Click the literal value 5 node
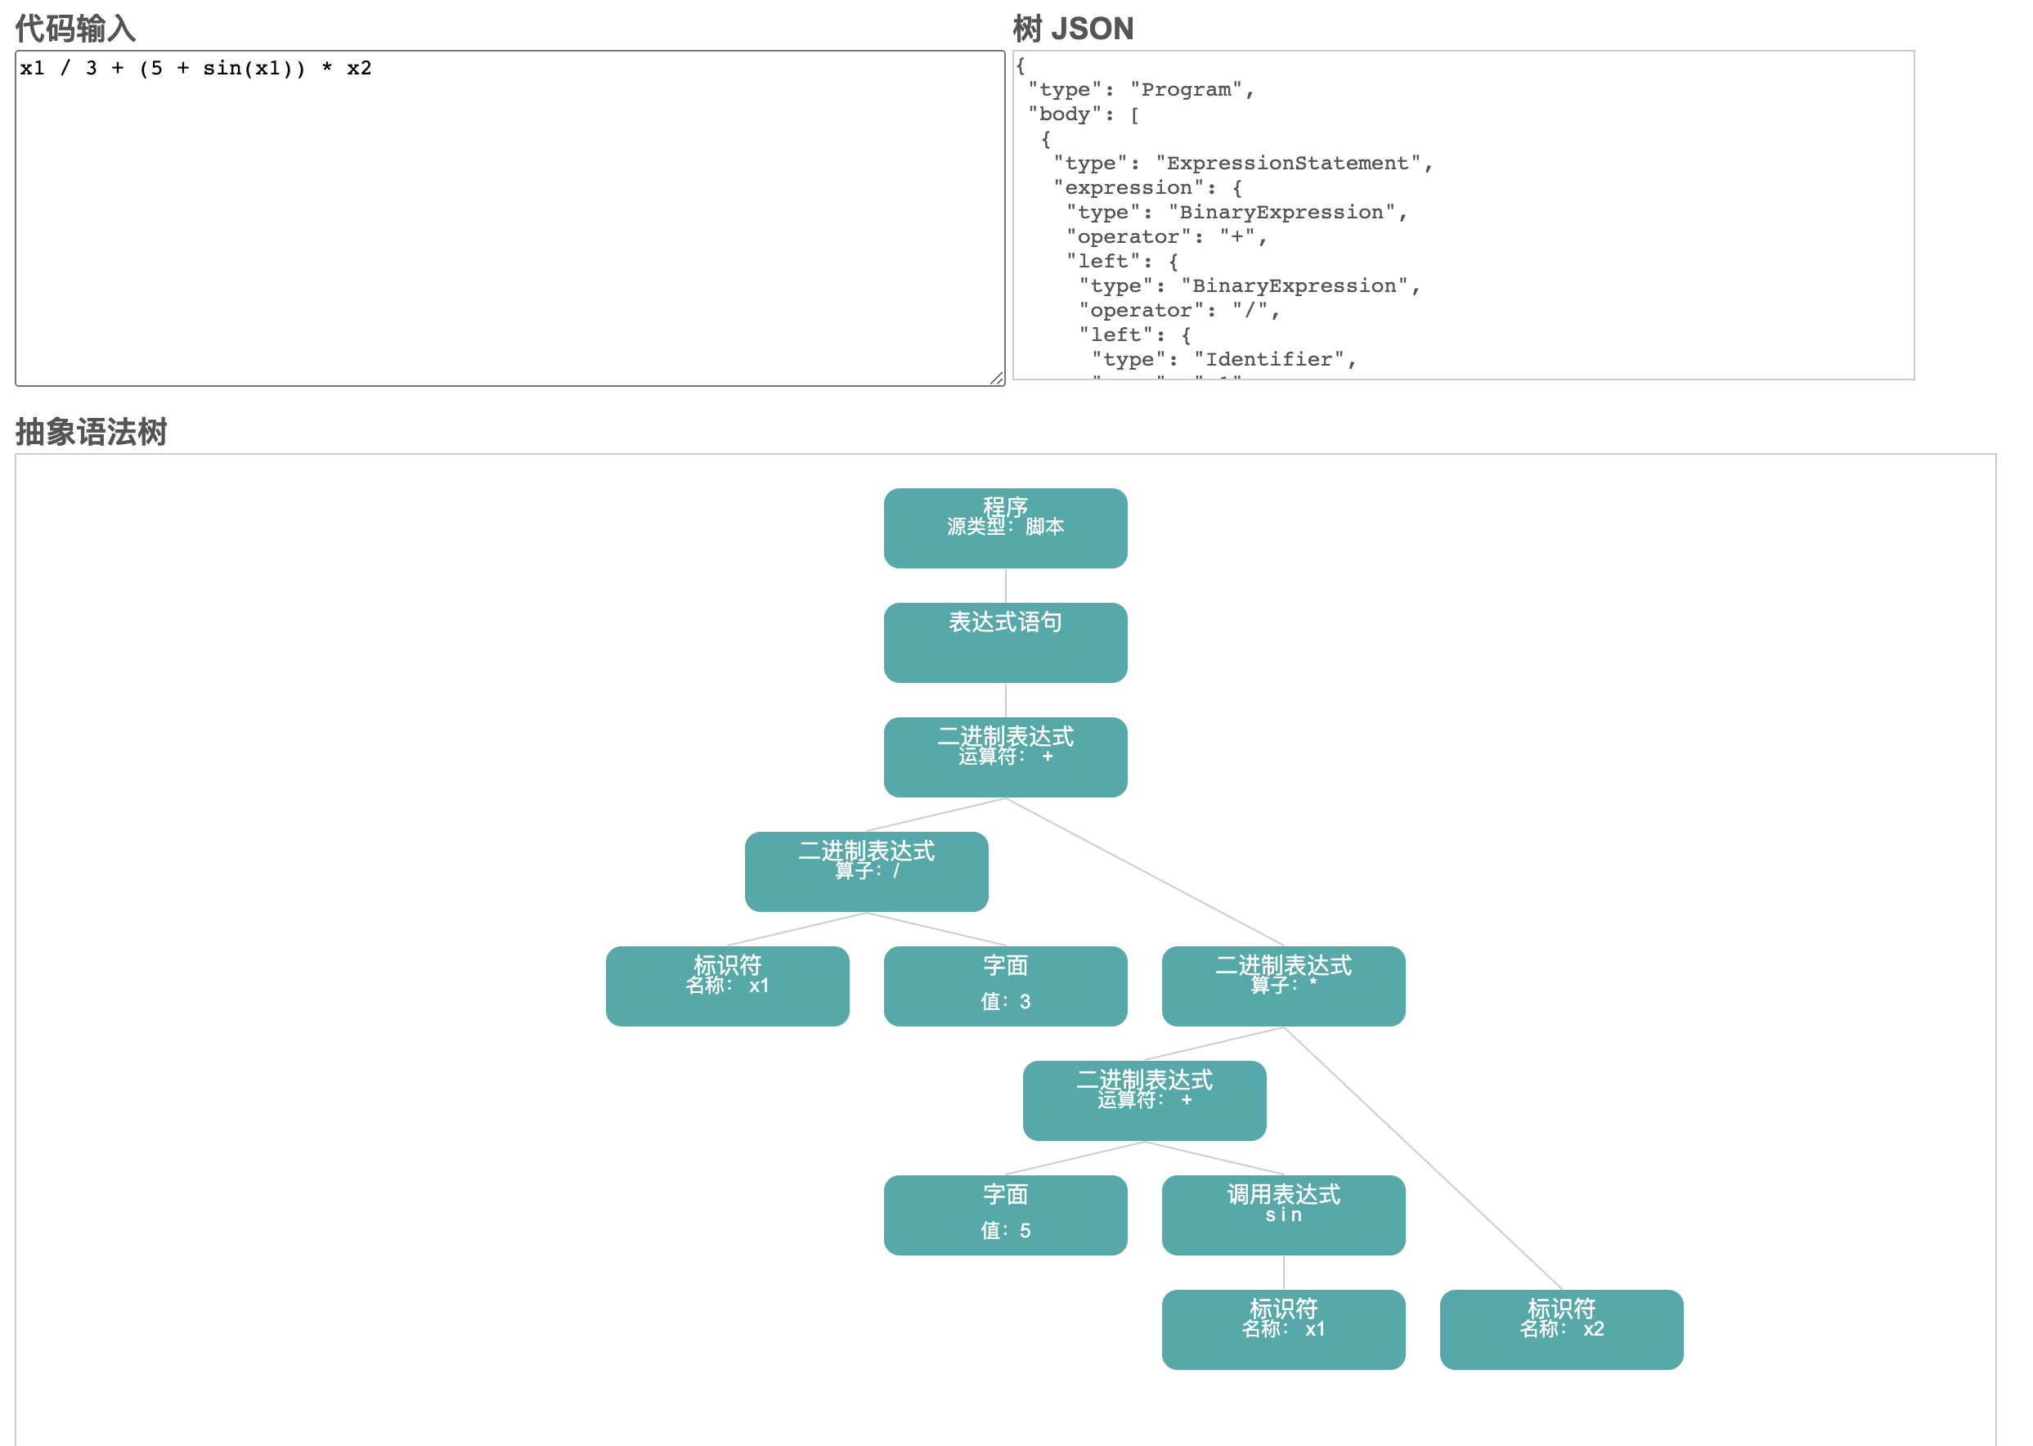 point(1005,1215)
